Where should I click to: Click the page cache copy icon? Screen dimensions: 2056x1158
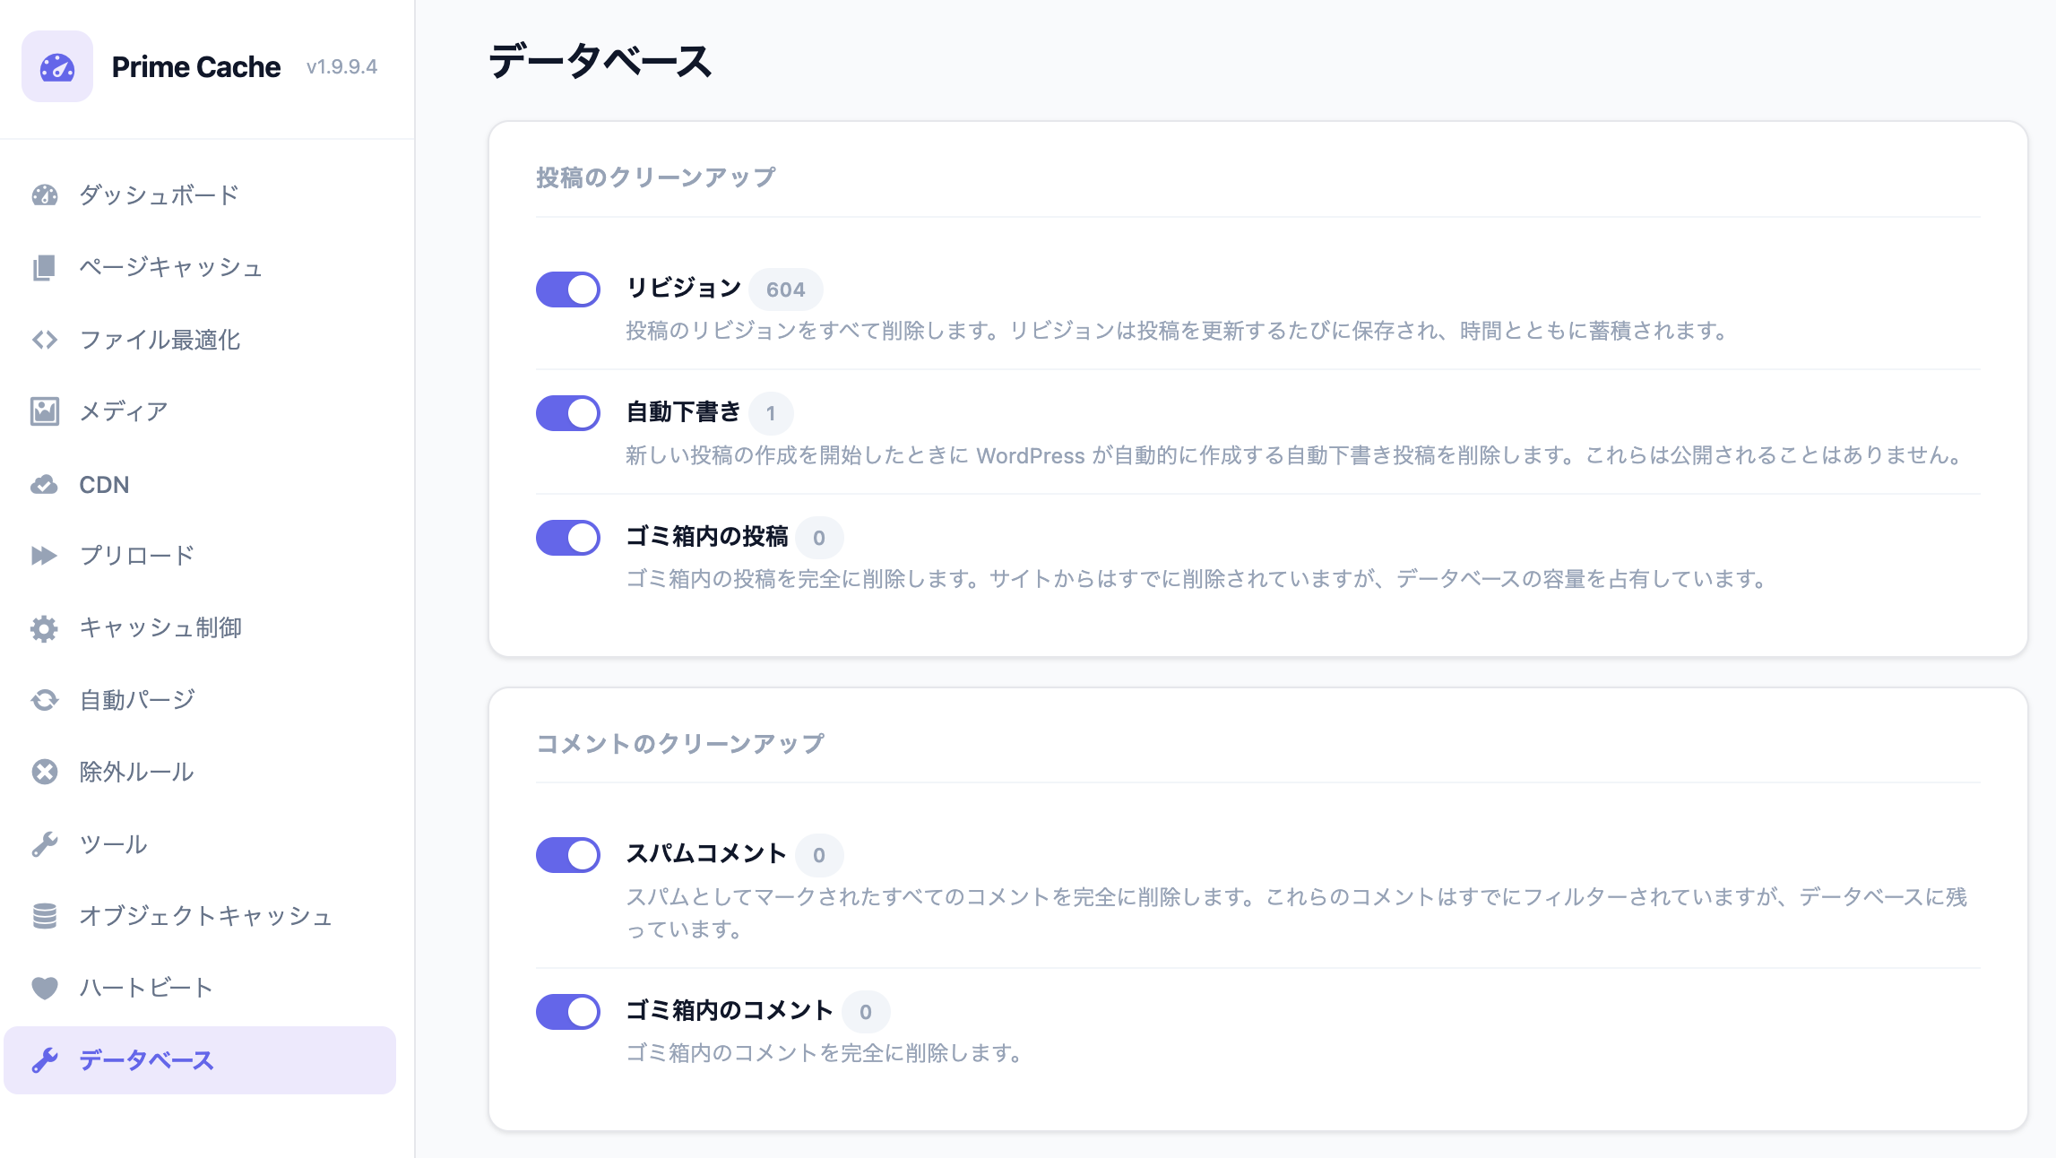pos(45,267)
